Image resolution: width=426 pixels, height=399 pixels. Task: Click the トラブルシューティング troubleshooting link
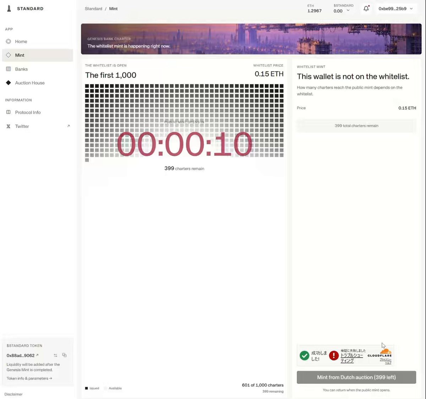(x=352, y=358)
